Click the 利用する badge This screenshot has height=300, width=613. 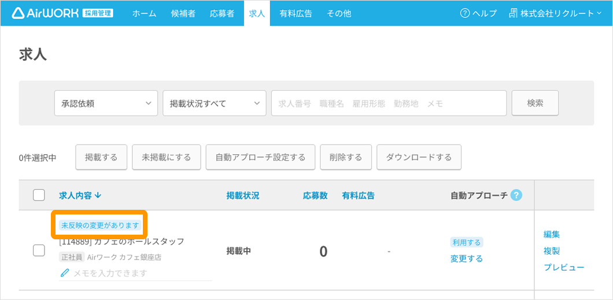point(466,242)
